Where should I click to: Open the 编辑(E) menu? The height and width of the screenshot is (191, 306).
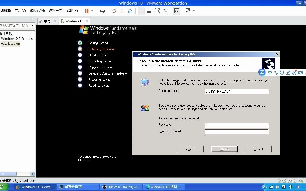point(6,11)
